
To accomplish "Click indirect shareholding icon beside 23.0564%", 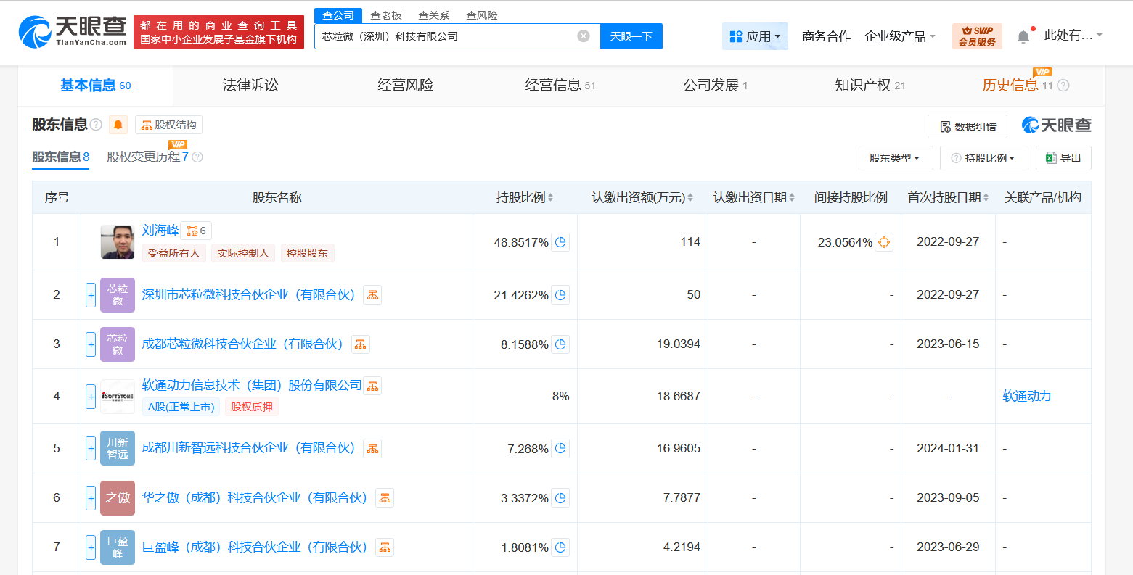I will (883, 242).
